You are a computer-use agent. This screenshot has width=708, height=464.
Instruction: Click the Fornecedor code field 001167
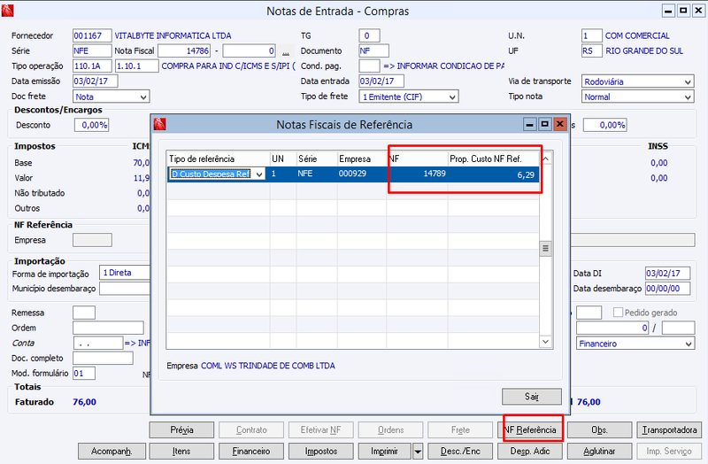[x=92, y=35]
